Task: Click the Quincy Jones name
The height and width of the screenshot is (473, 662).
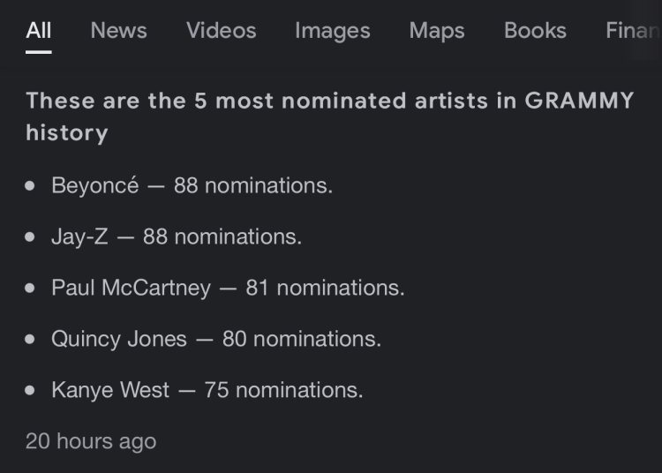Action: click(119, 339)
